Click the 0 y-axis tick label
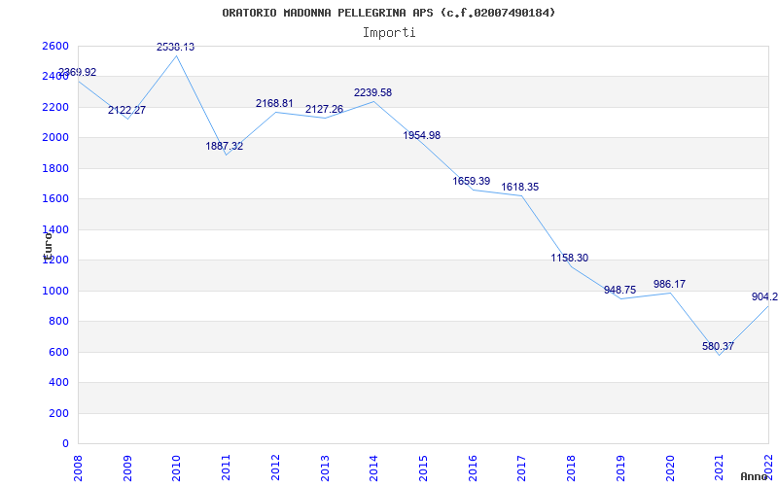778x486 pixels. click(x=66, y=444)
